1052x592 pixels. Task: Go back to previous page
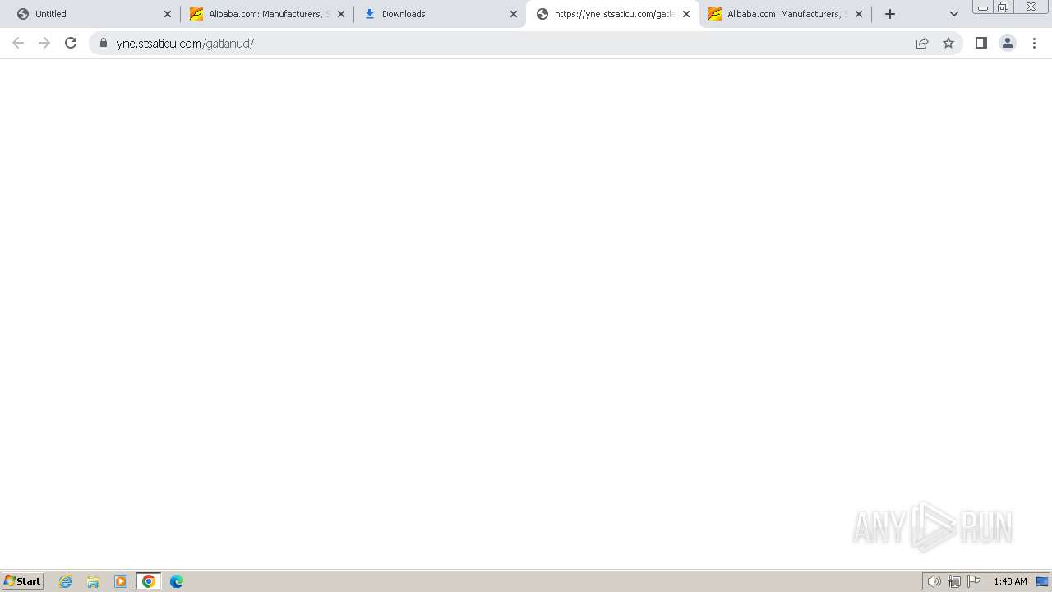pyautogui.click(x=18, y=43)
